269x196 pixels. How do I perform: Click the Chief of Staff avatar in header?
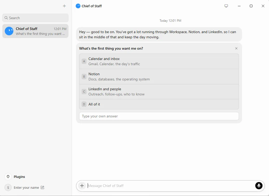78,6
